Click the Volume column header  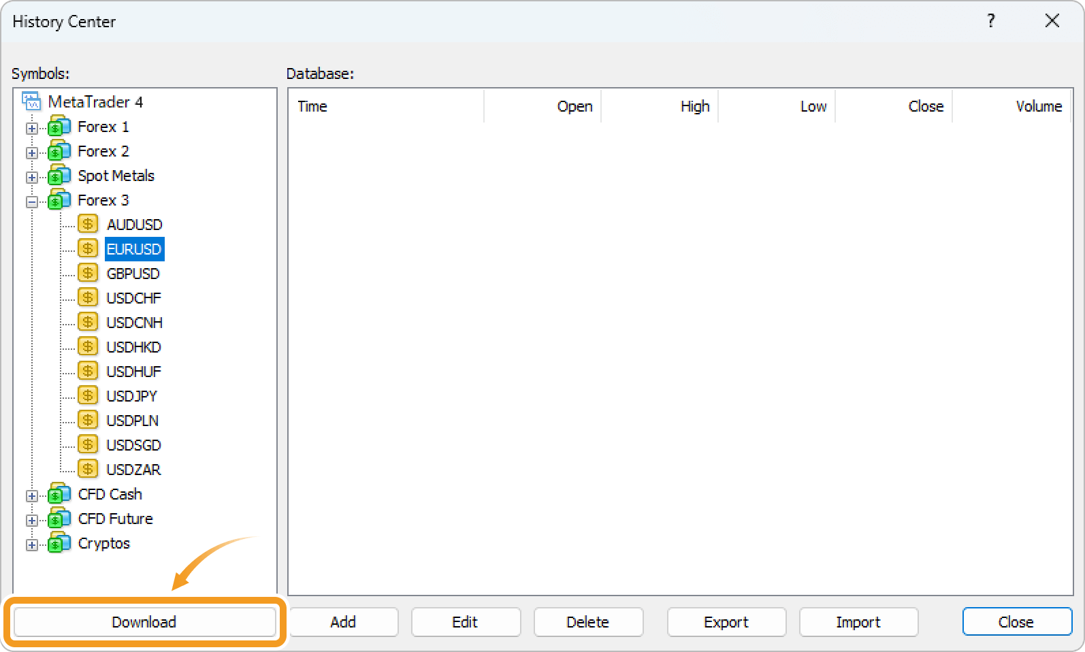(x=1011, y=106)
